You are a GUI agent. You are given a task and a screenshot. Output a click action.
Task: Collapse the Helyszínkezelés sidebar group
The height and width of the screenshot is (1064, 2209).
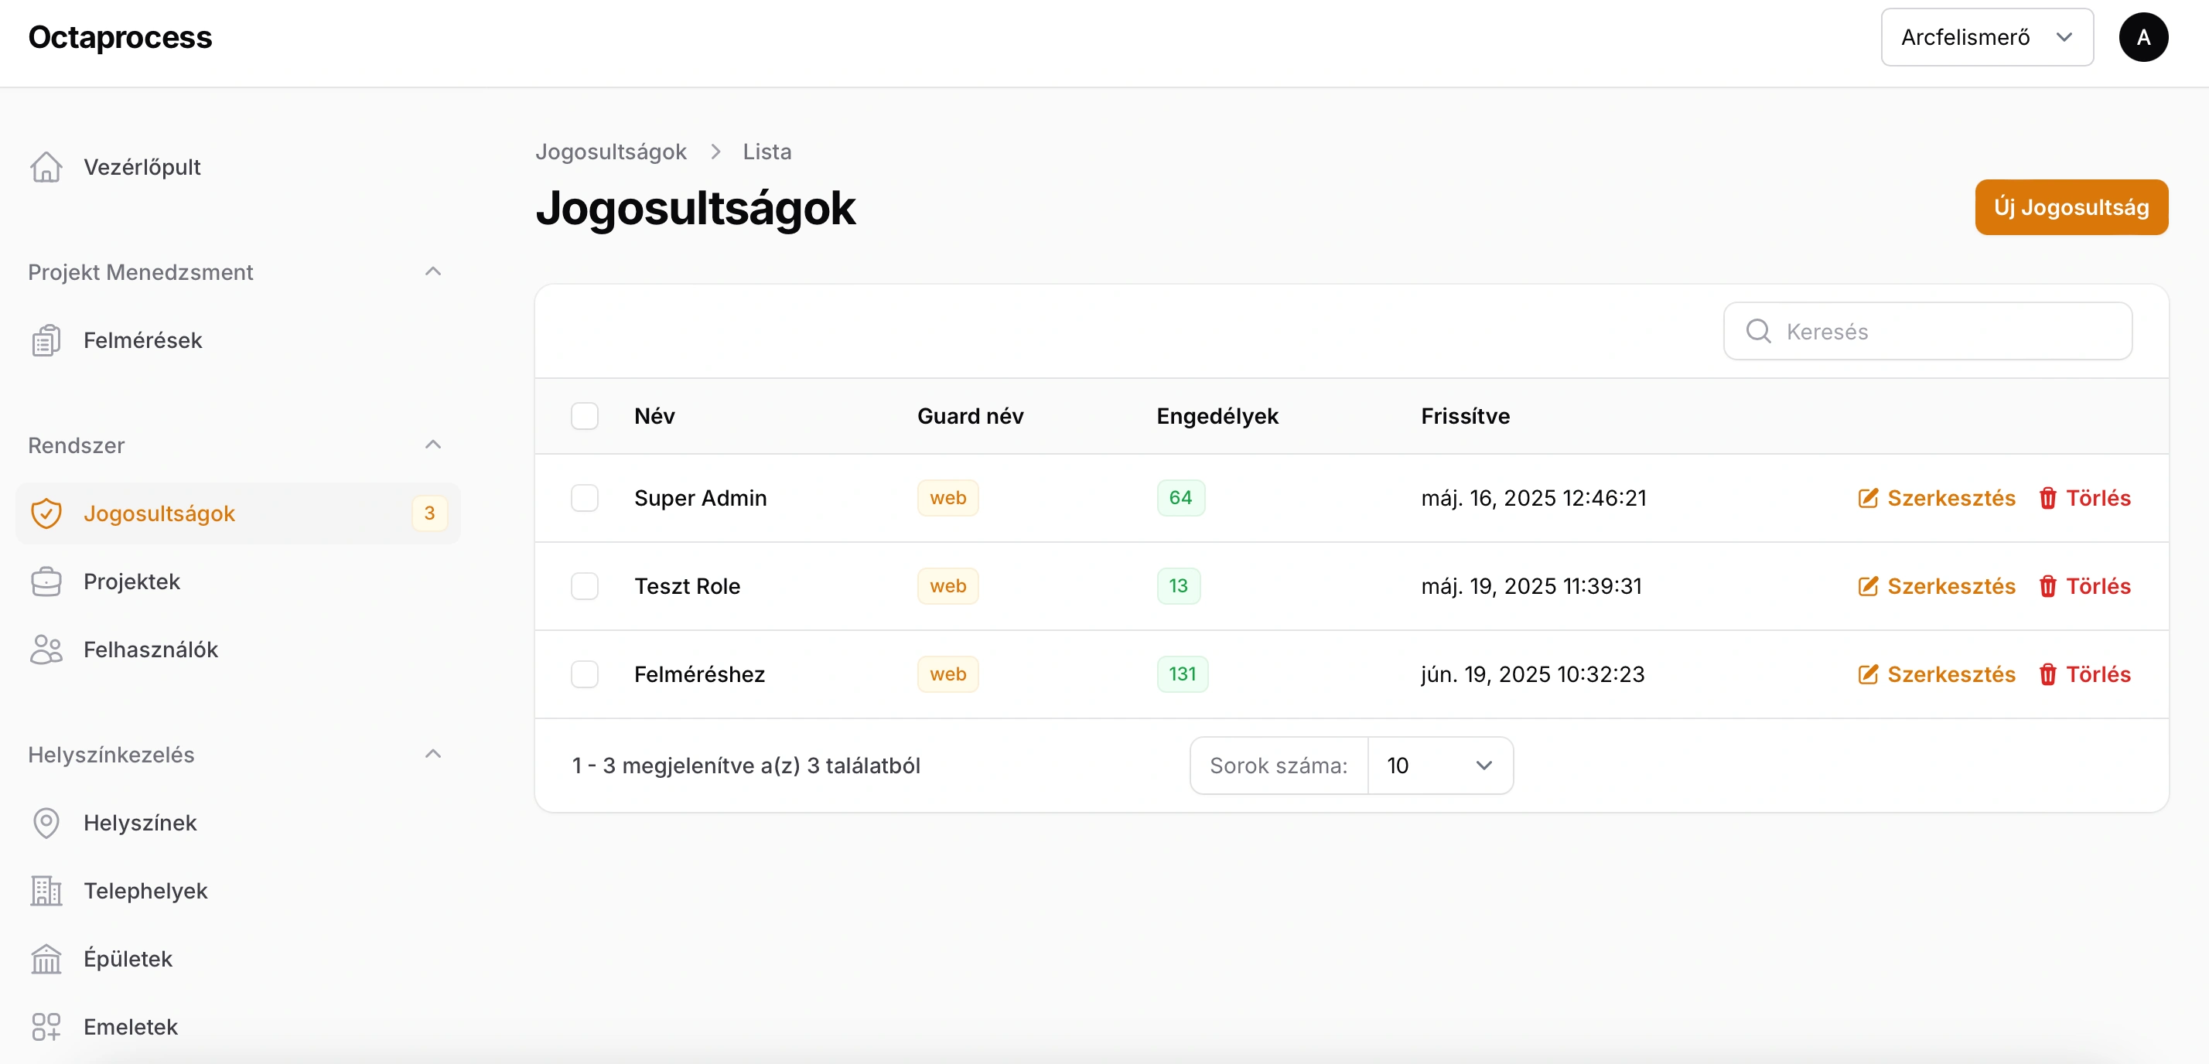433,755
